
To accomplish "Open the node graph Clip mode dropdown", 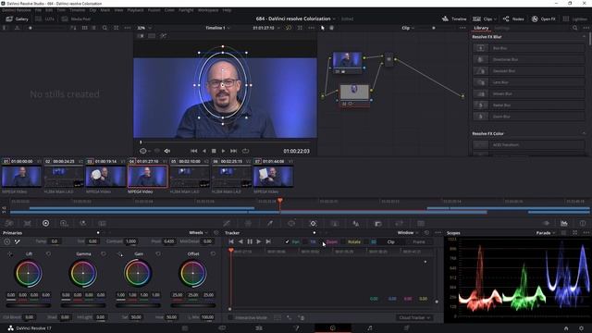I will (408, 28).
